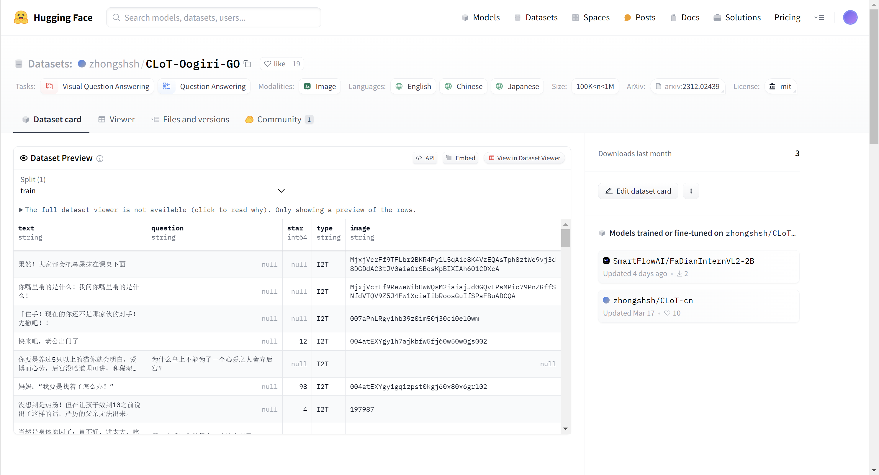This screenshot has height=475, width=879.
Task: Open the Split train dropdown
Action: (x=153, y=185)
